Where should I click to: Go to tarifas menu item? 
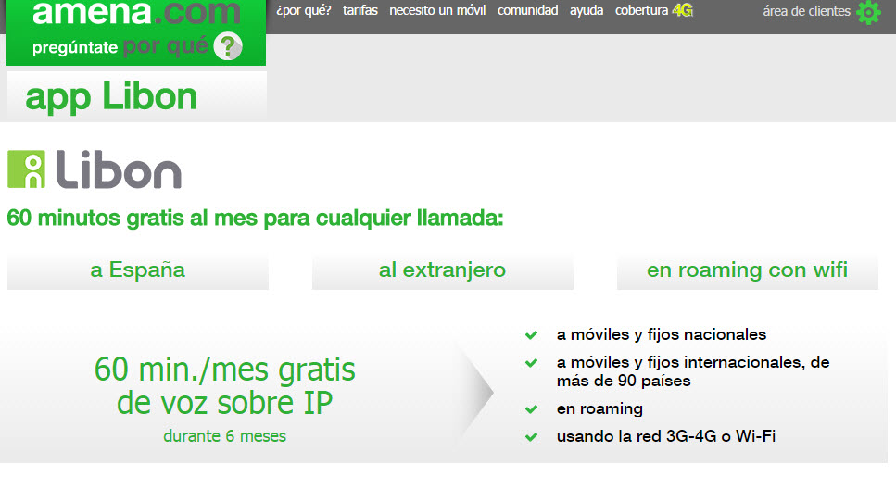[360, 10]
